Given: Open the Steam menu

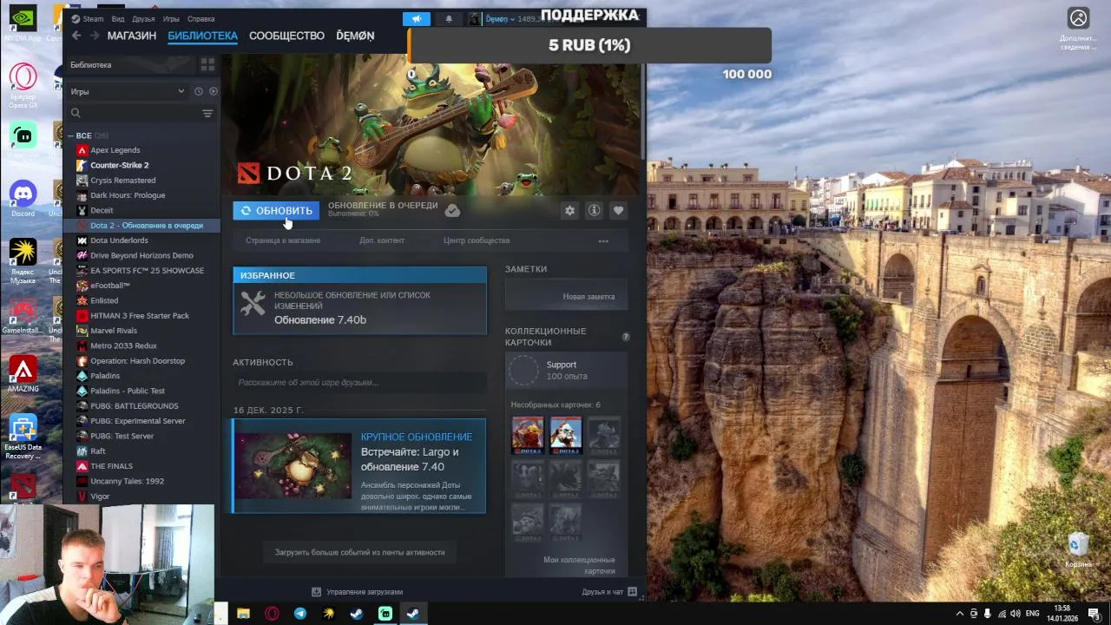Looking at the screenshot, I should (x=88, y=18).
